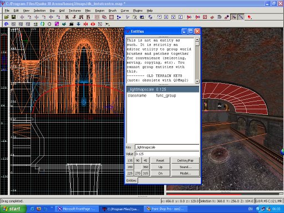Click the red inward arrows icon

point(85,24)
